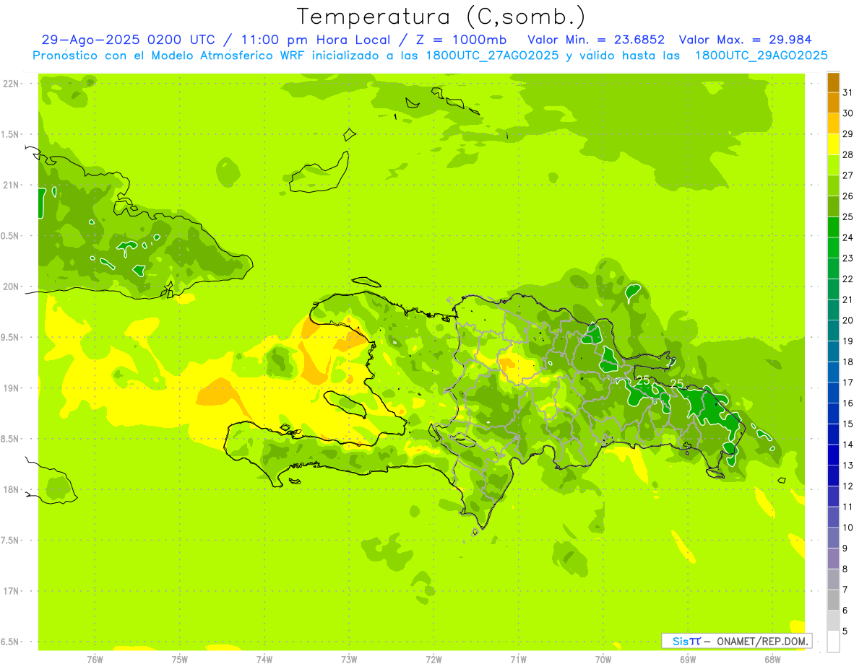The image size is (867, 669).
Task: Click color scale label 10
Action: click(x=848, y=528)
